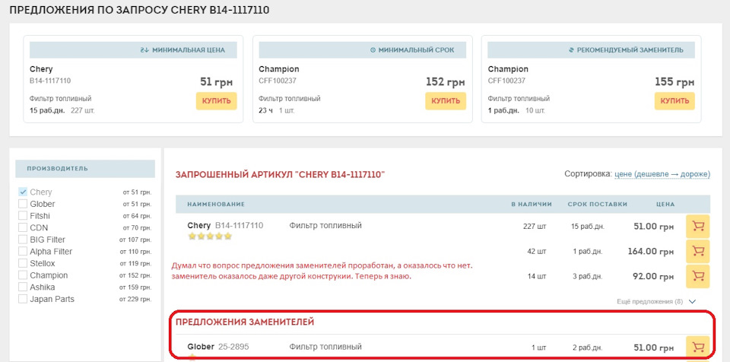Buy the Chery 51 грн offer

tap(217, 101)
